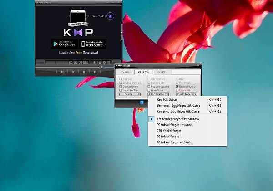Toggle the Level Control checkbox
This screenshot has width=273, height=191.
[x=121, y=90]
